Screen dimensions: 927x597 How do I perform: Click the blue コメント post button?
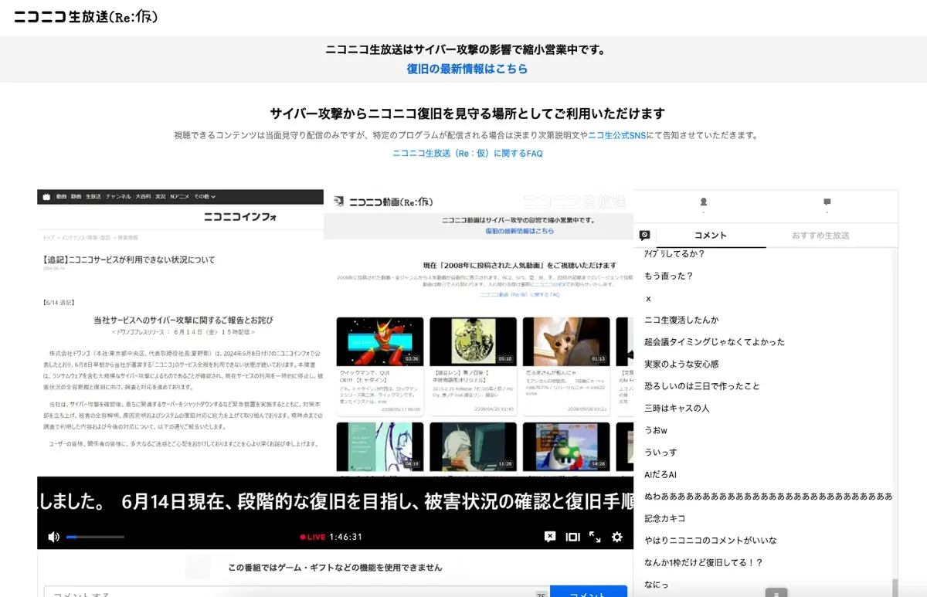(x=589, y=593)
